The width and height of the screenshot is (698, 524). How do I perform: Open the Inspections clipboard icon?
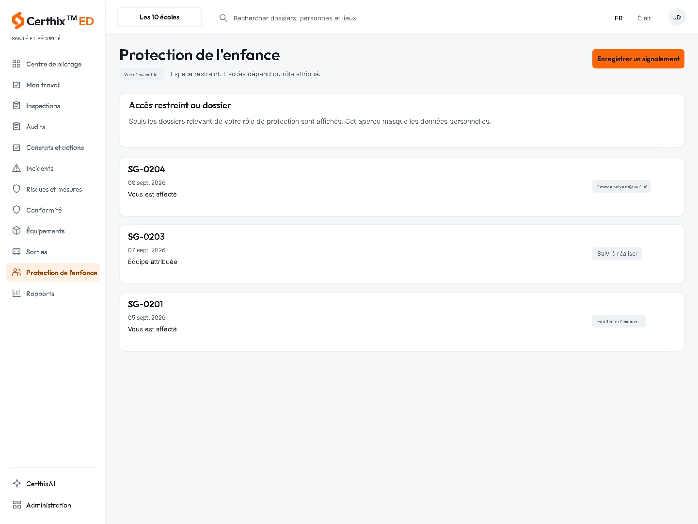click(x=16, y=106)
